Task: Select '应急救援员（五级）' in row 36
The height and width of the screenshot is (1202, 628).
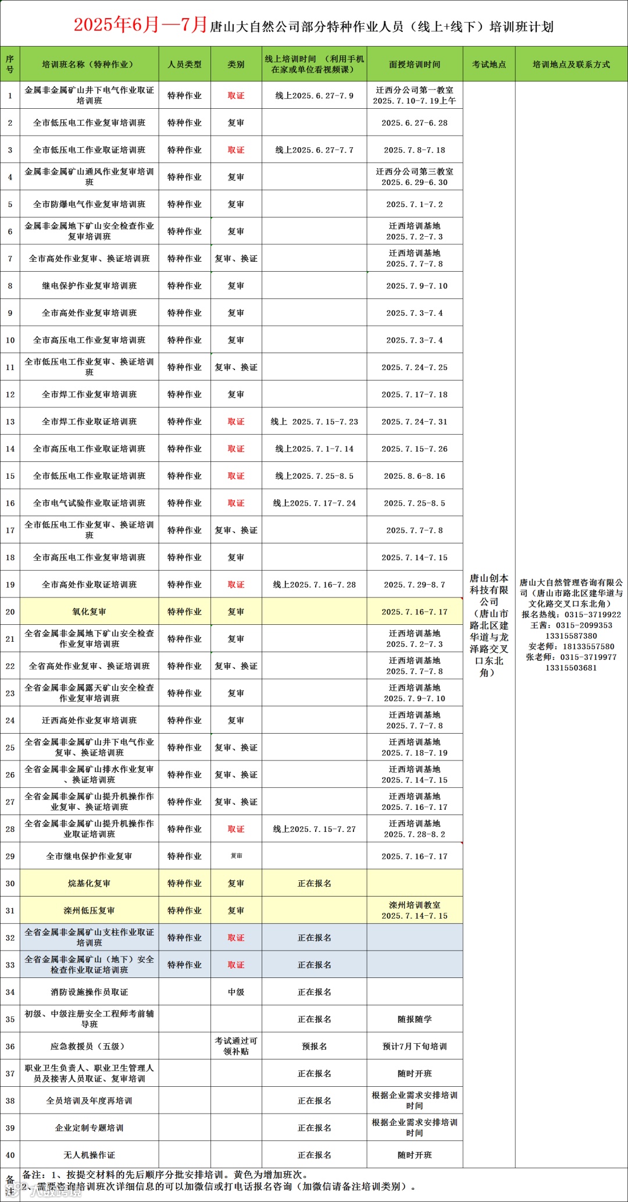Action: (89, 1046)
